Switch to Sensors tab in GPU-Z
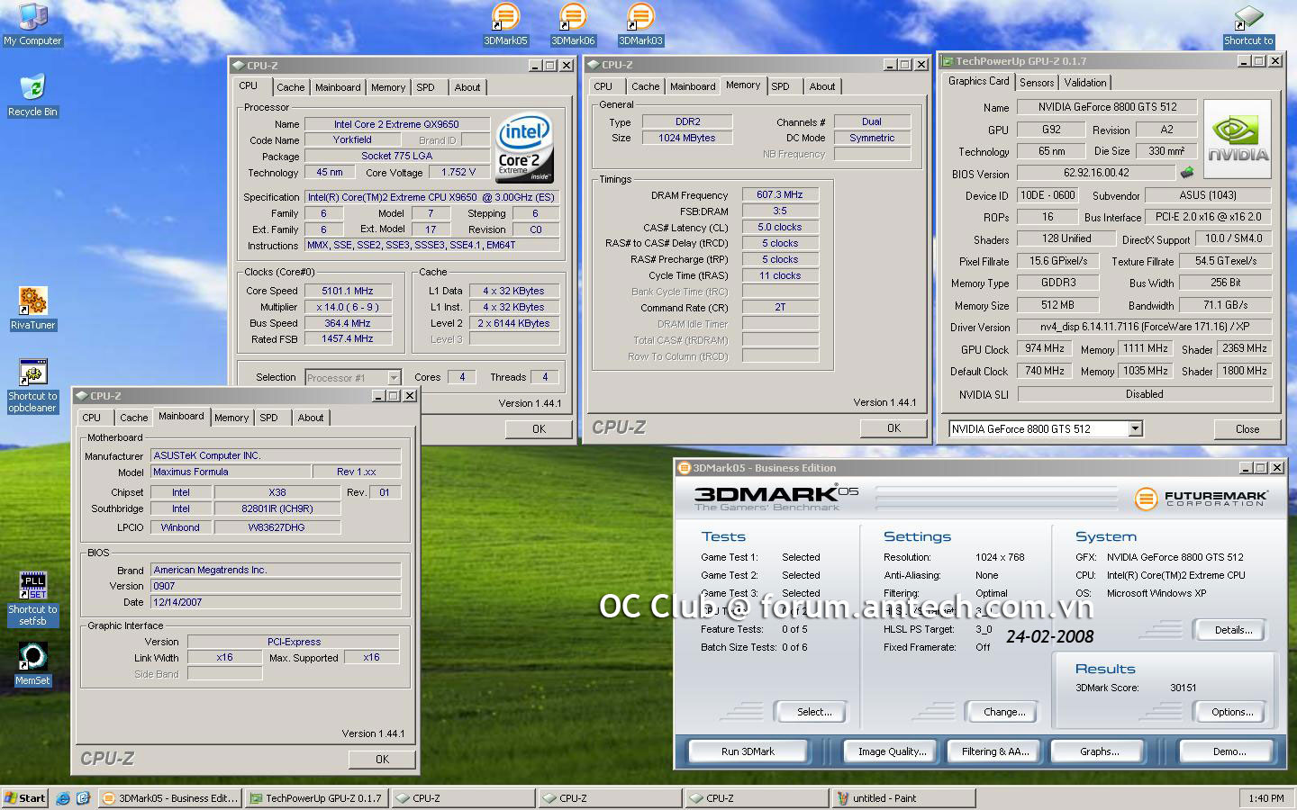This screenshot has width=1297, height=810. 1037,82
